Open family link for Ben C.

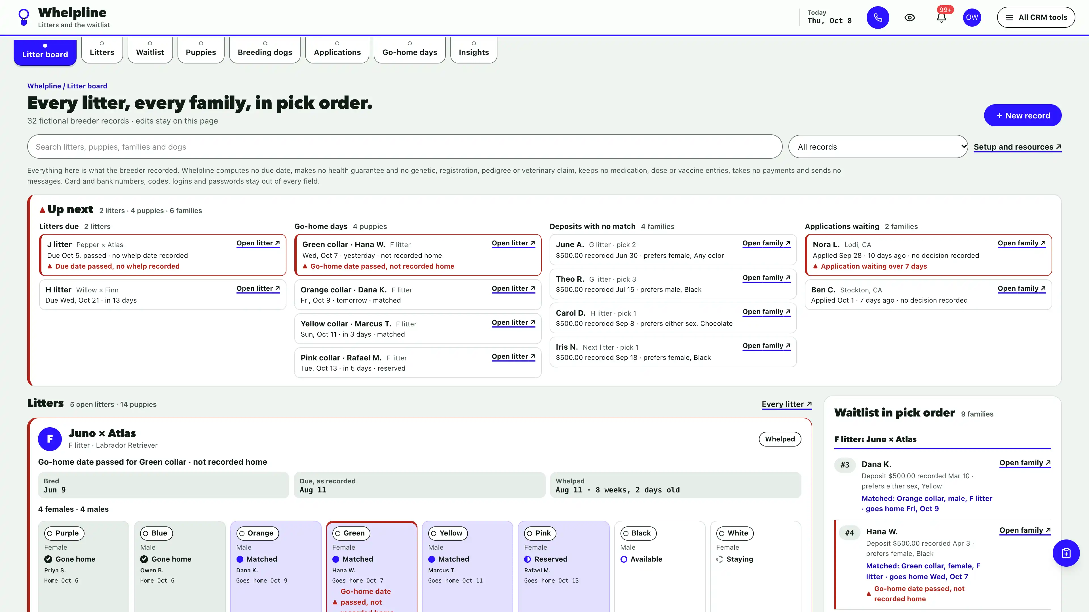pos(1021,288)
